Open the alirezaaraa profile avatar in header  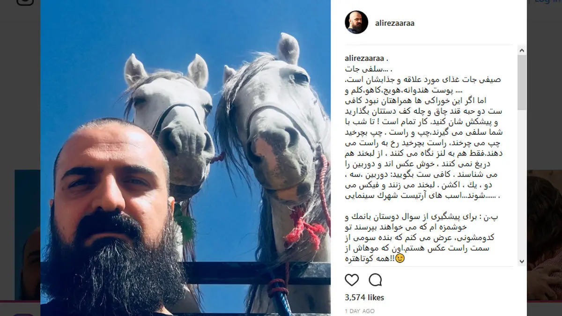356,22
